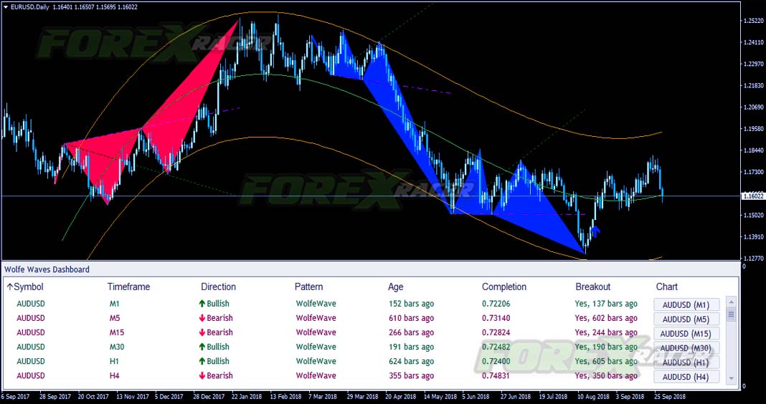Click the green up arrow in M1 row
The width and height of the screenshot is (766, 404).
click(x=202, y=304)
